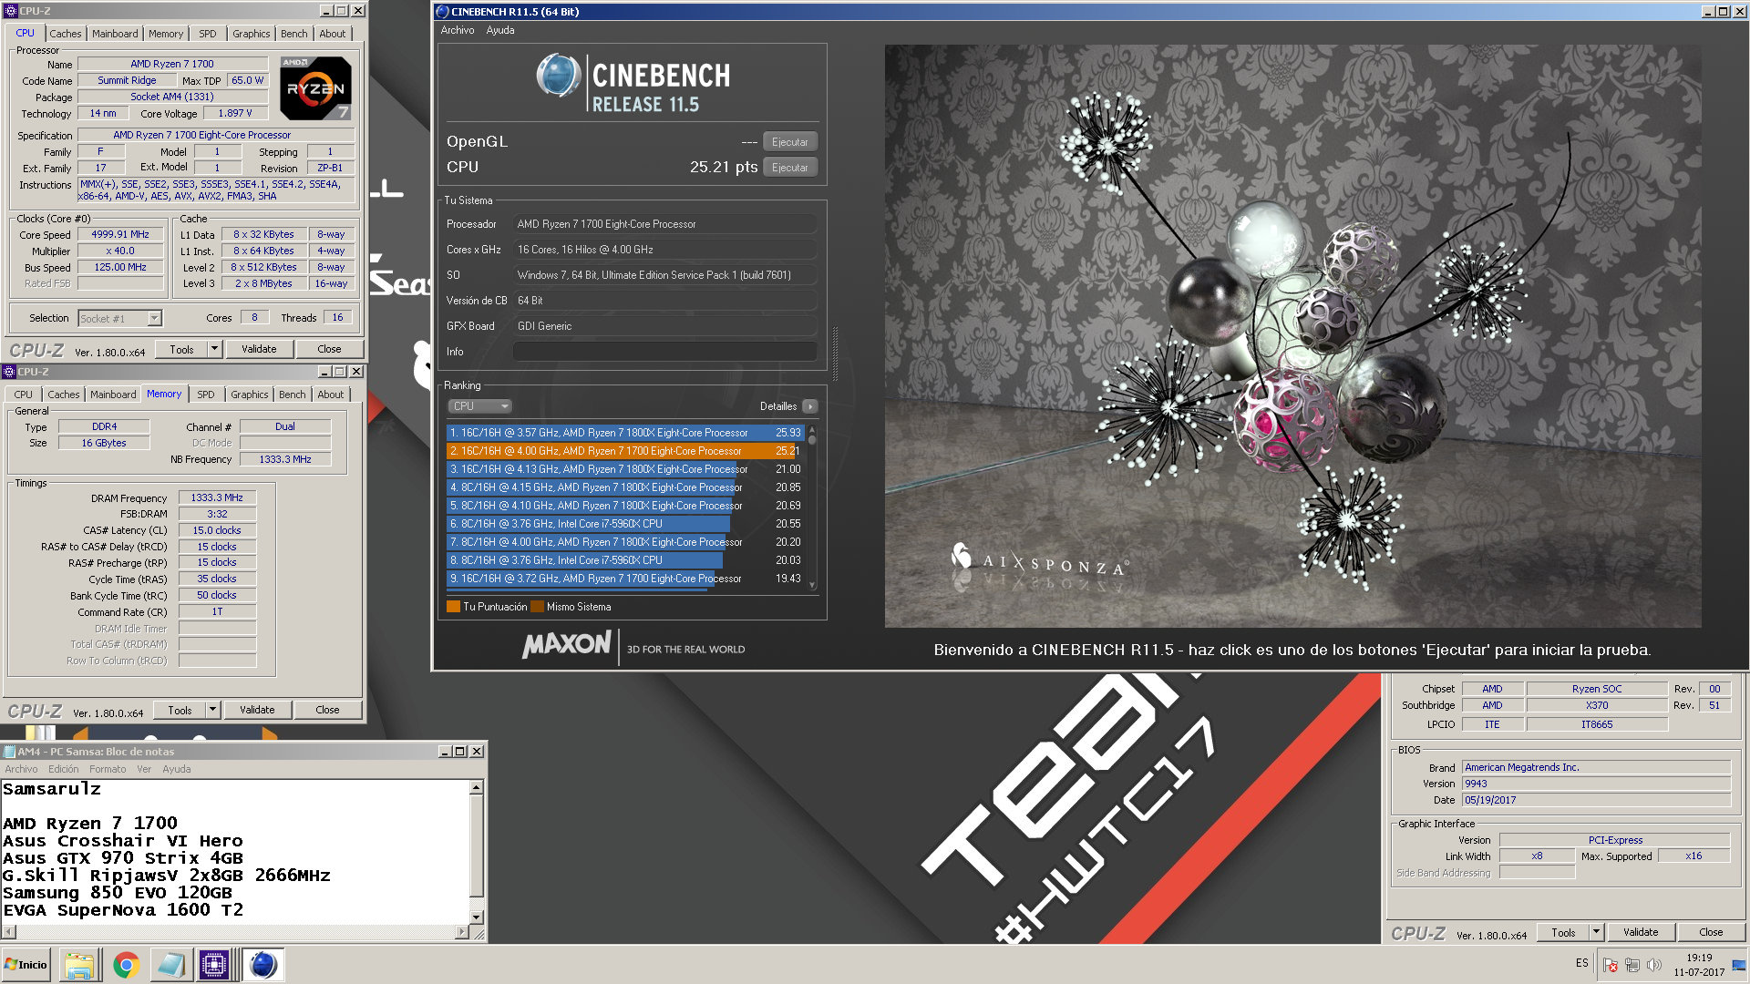Open Graphics tab in Memory CPU-Z window

[x=250, y=395]
